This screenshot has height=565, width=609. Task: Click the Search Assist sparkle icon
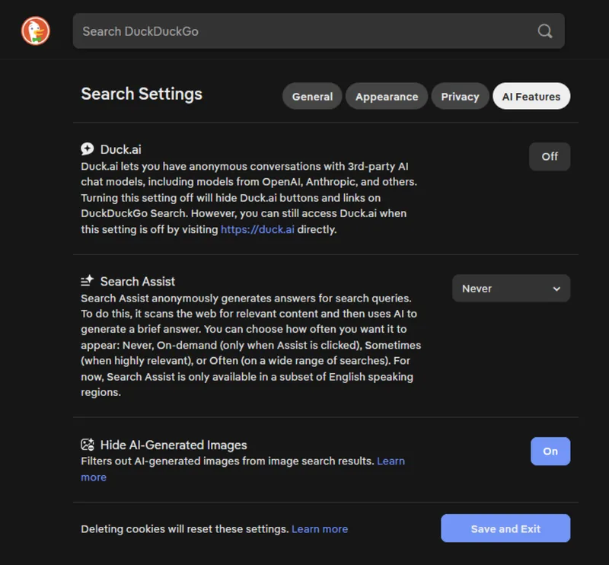(x=88, y=280)
